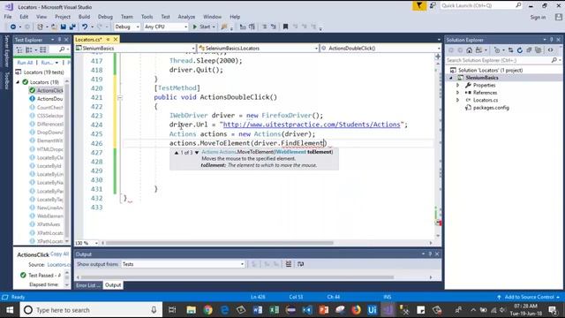Click the editor horizontal scrollbar thumb
Screen dimensions: 565x318
[x=219, y=243]
